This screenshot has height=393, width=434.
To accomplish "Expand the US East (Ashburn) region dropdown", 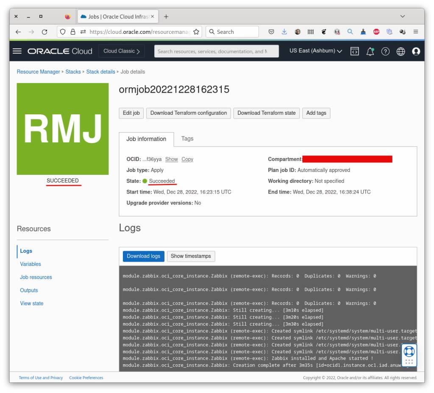I will tap(315, 51).
